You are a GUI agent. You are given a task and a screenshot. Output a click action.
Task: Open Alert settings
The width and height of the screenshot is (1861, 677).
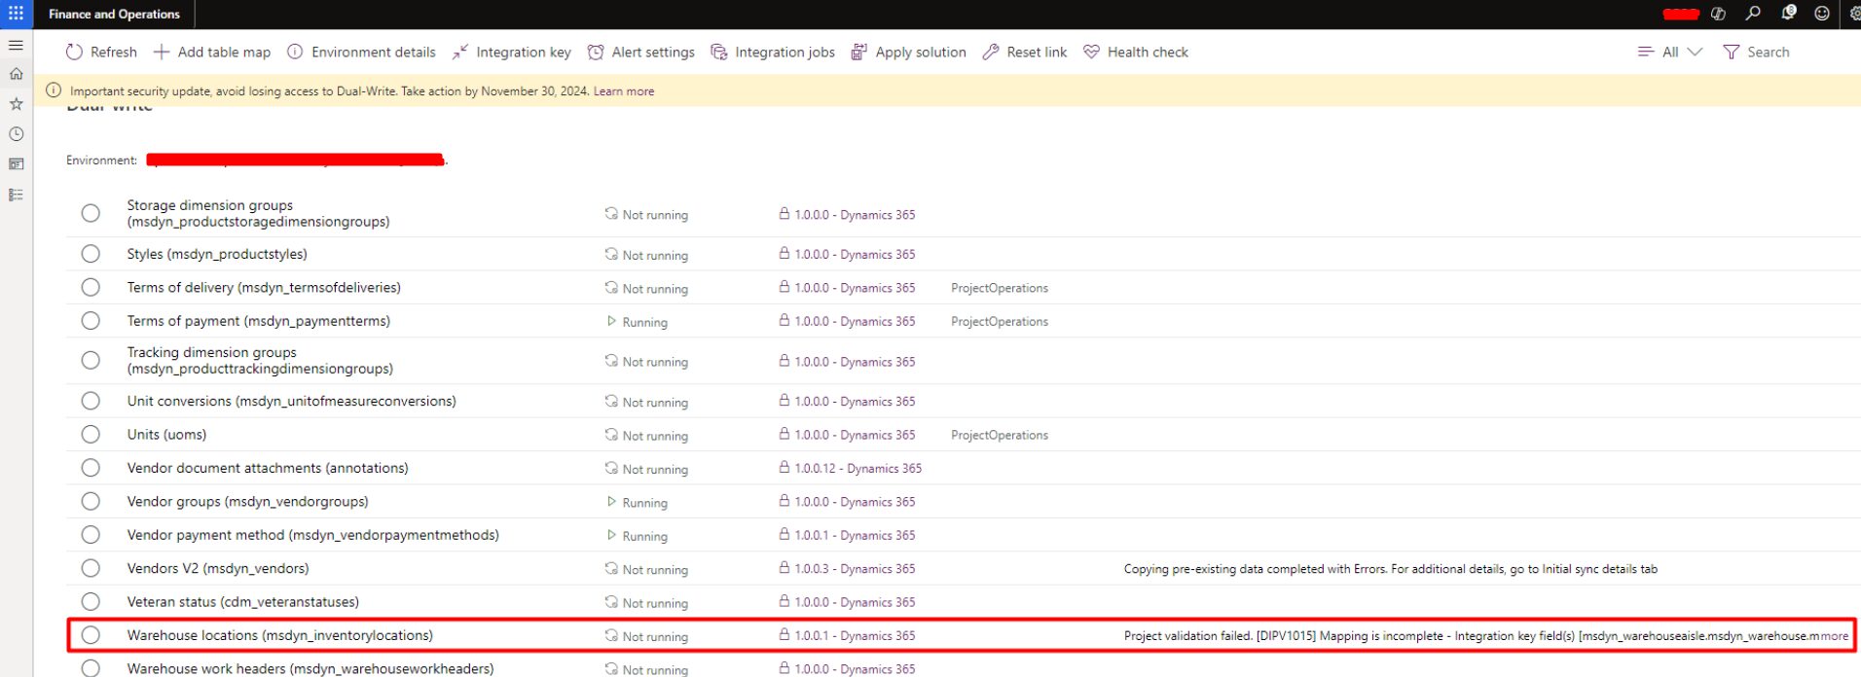pos(641,52)
